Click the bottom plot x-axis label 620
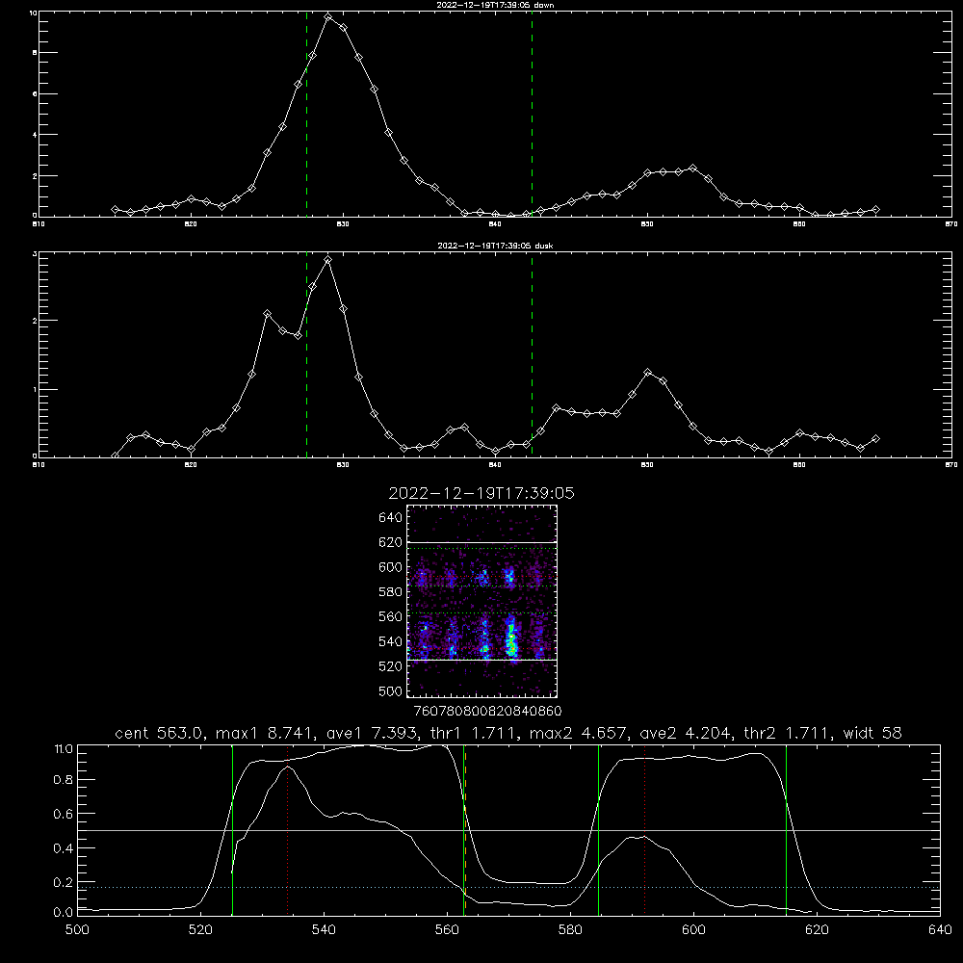This screenshot has height=963, width=963. point(817,930)
